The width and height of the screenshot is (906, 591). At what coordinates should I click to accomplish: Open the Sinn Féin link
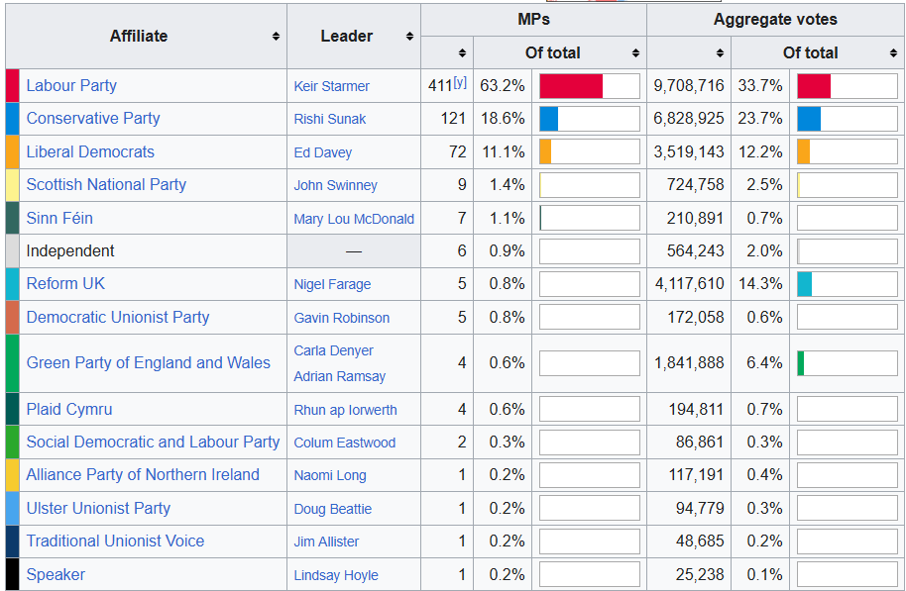click(59, 218)
